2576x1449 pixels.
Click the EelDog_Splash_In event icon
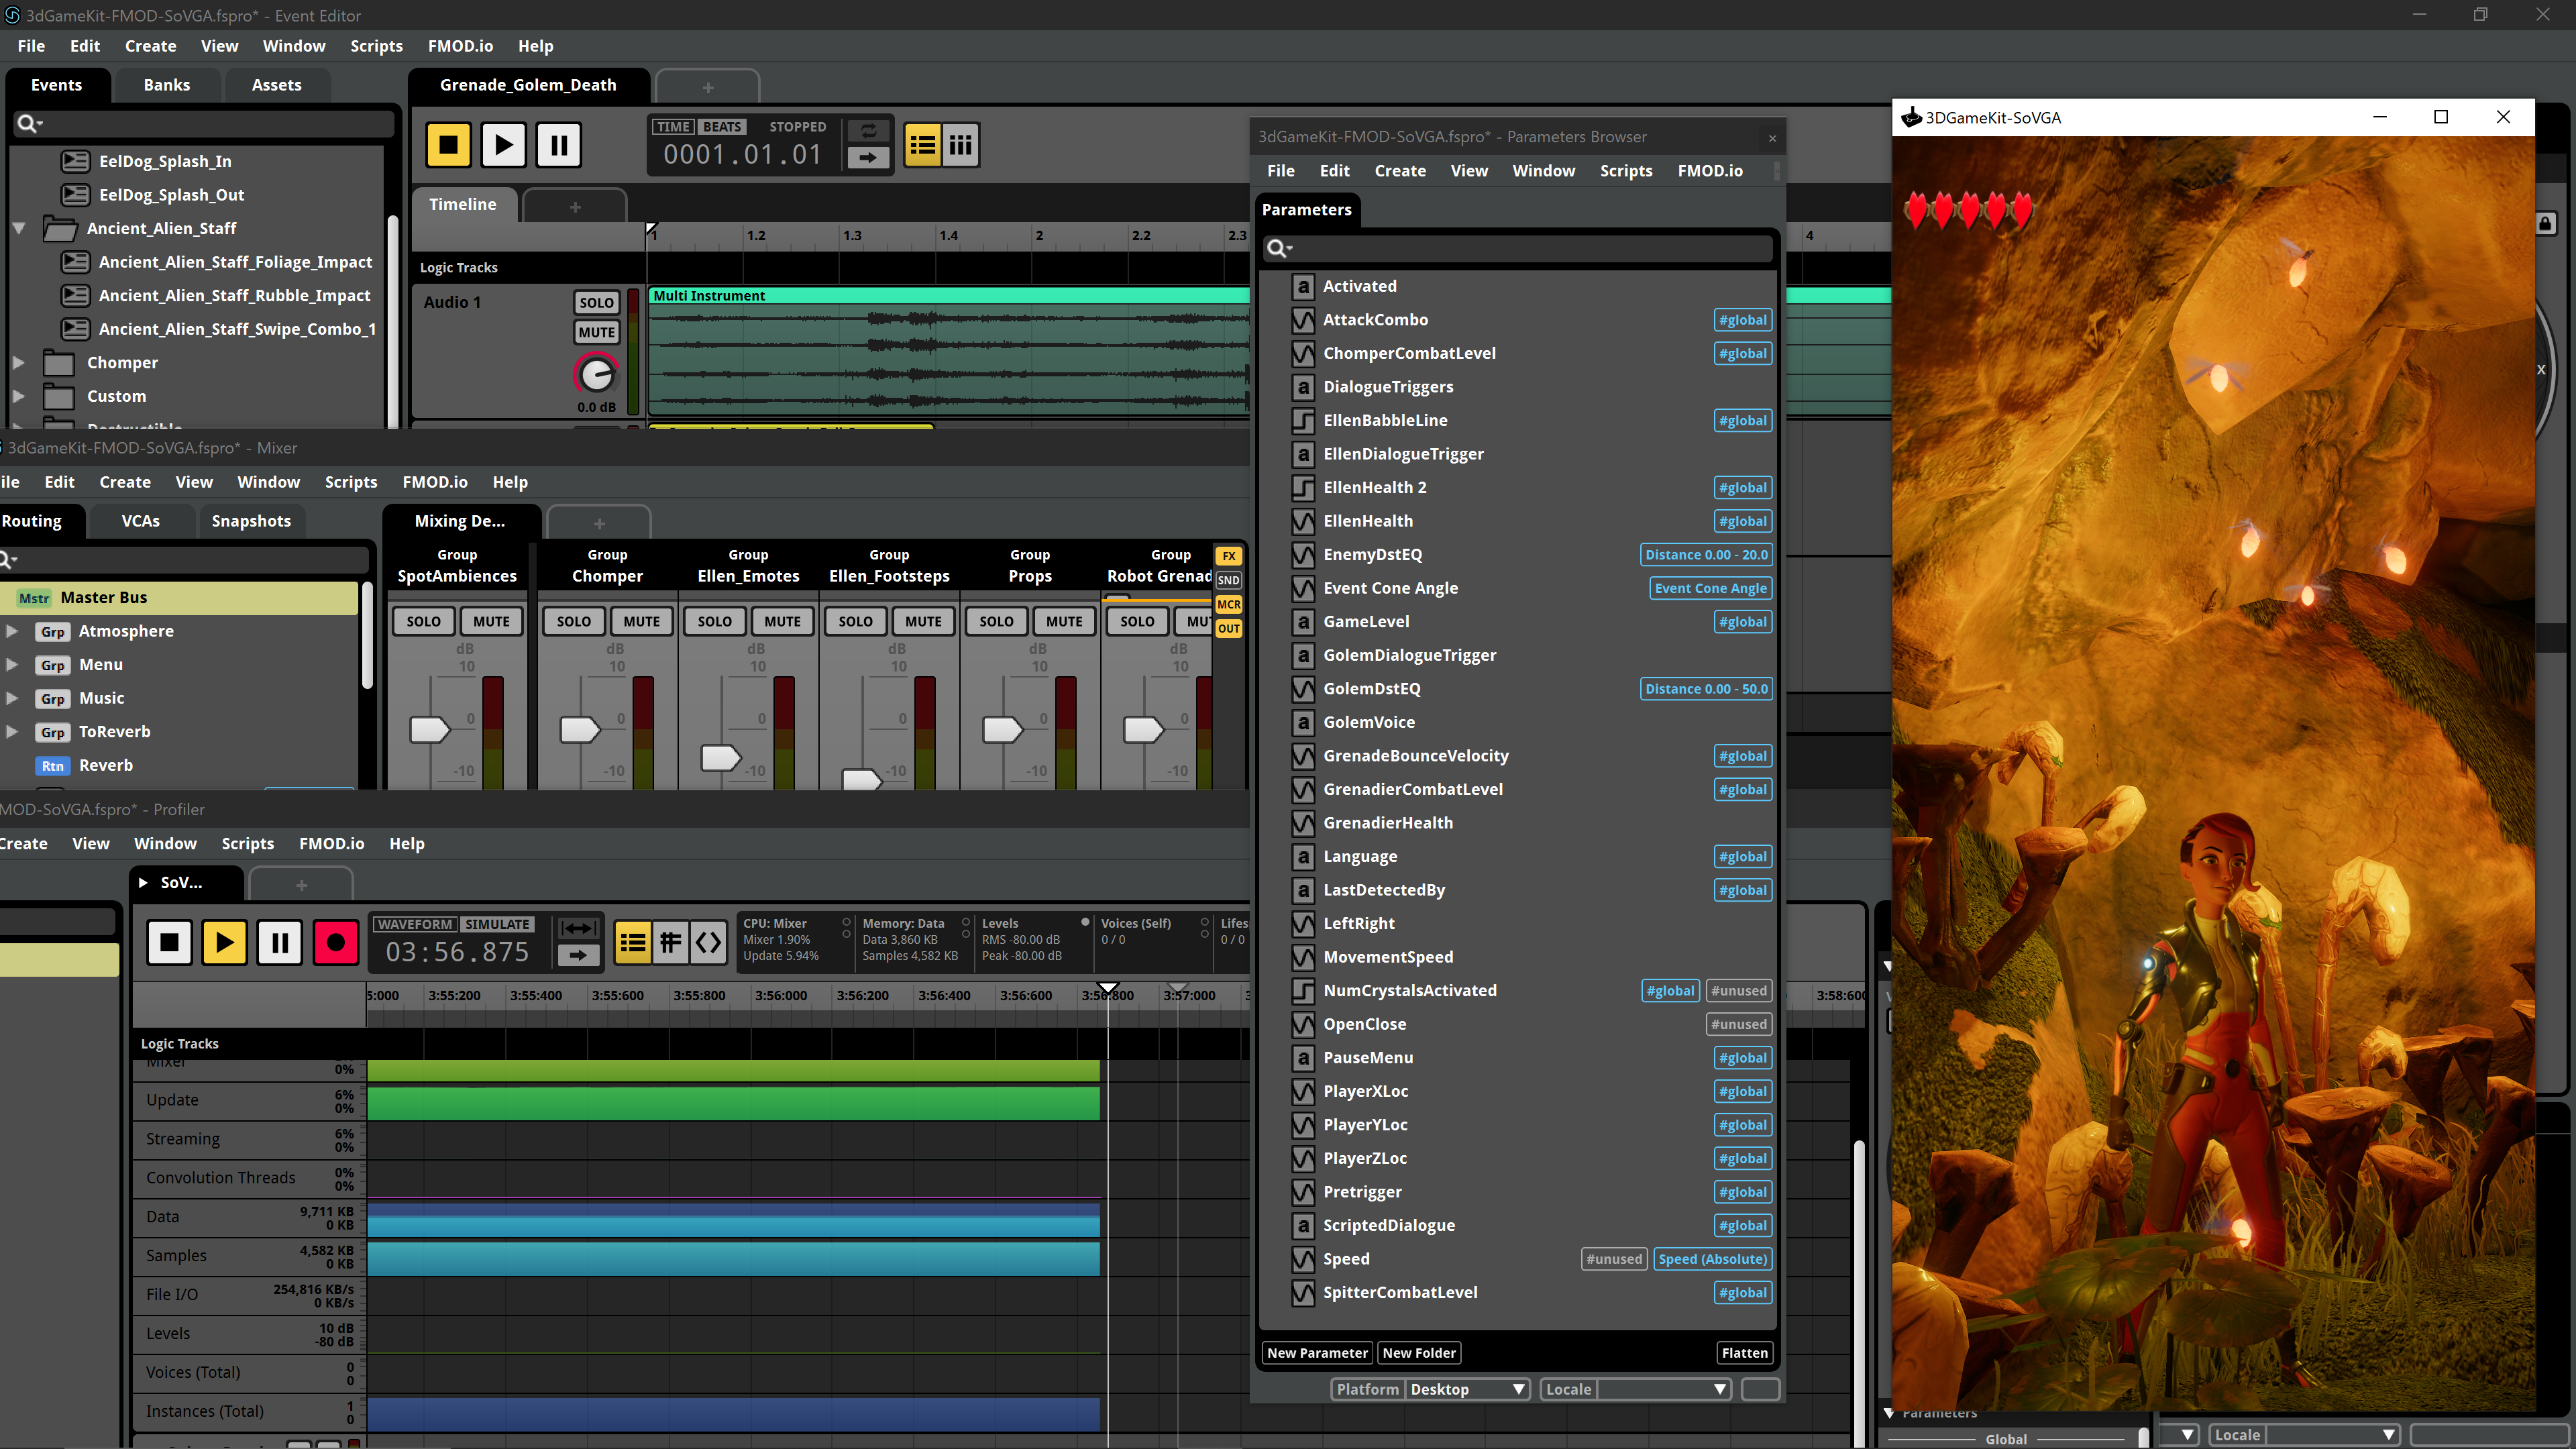pyautogui.click(x=75, y=161)
